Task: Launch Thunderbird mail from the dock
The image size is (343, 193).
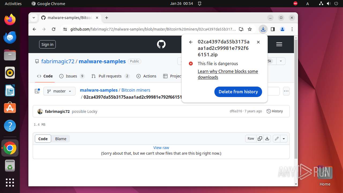Action: 10,37
